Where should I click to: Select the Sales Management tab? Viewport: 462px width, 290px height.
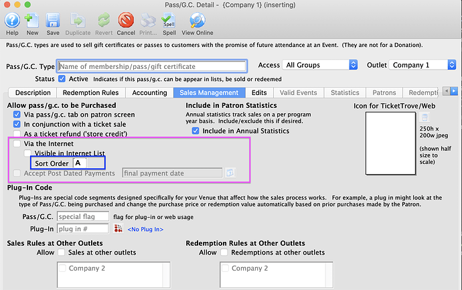209,92
